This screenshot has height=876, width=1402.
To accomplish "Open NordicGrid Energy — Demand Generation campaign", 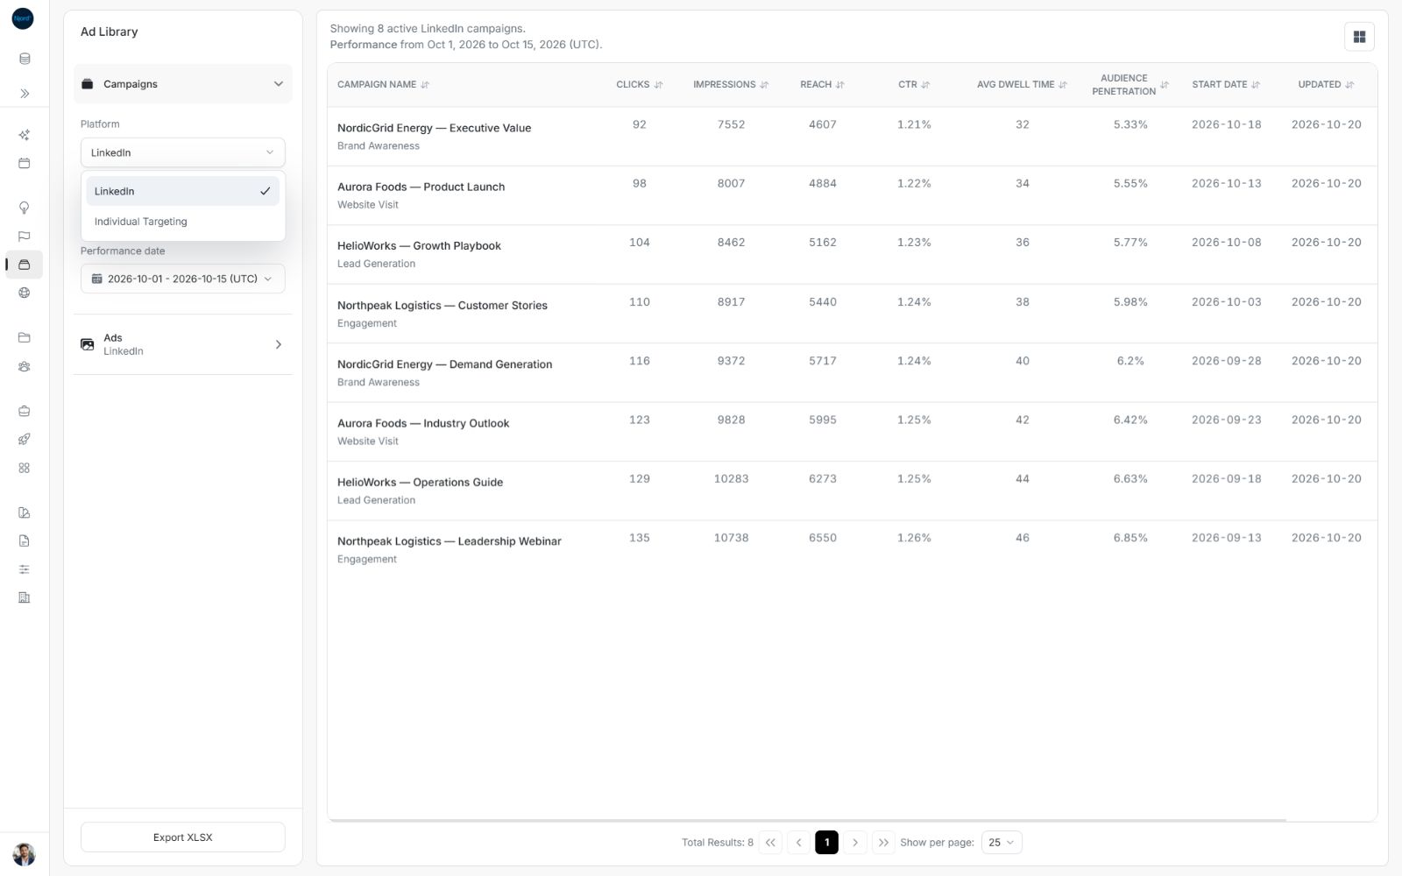I will (444, 364).
